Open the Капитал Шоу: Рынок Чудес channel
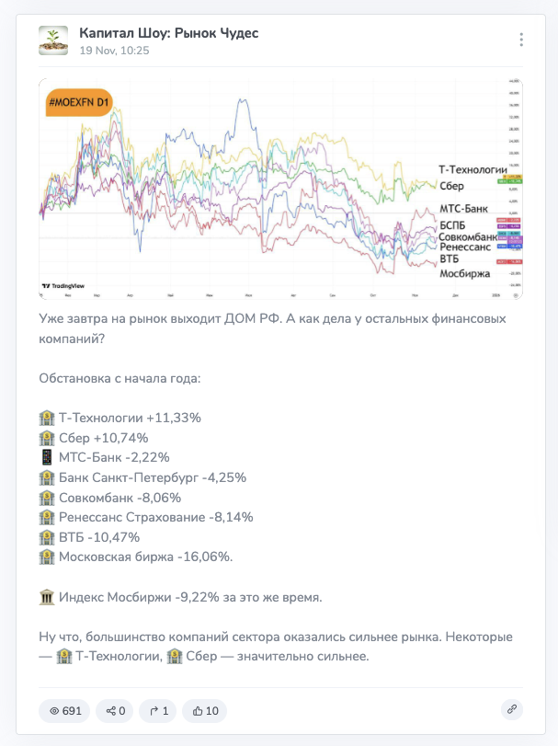Screen dimensions: 558x746 [168, 33]
